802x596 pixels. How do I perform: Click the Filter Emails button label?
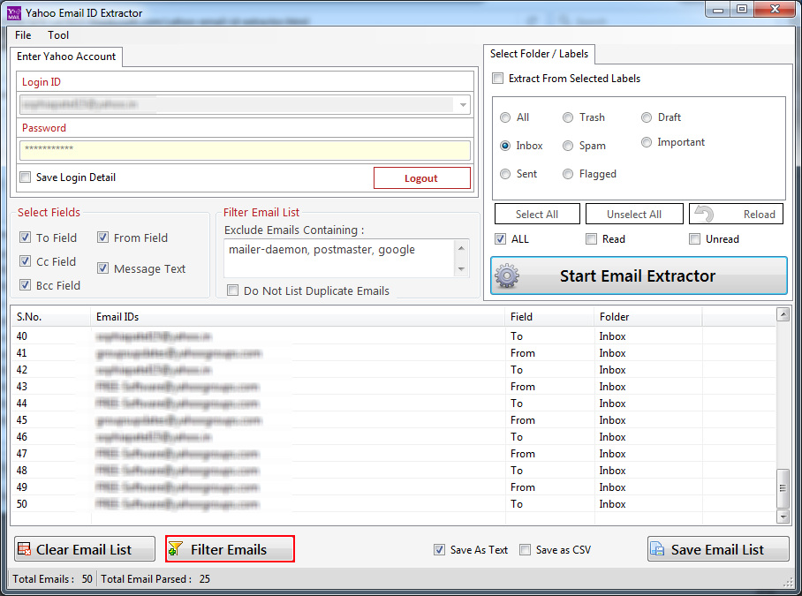(x=229, y=549)
